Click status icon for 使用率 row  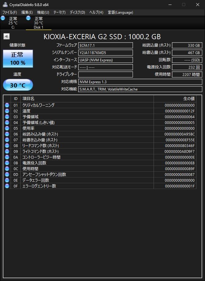point(7,128)
